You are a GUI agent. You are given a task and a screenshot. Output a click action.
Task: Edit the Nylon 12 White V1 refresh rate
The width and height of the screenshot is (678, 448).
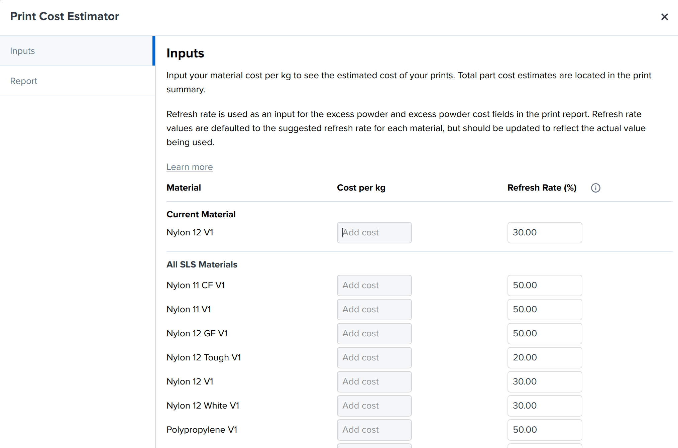(545, 406)
